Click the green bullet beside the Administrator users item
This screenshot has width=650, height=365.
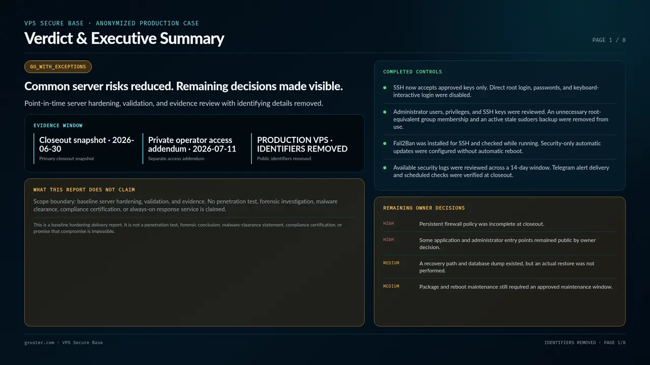(x=385, y=112)
